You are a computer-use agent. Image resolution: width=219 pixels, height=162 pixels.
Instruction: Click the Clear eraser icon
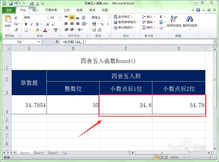click(x=161, y=28)
